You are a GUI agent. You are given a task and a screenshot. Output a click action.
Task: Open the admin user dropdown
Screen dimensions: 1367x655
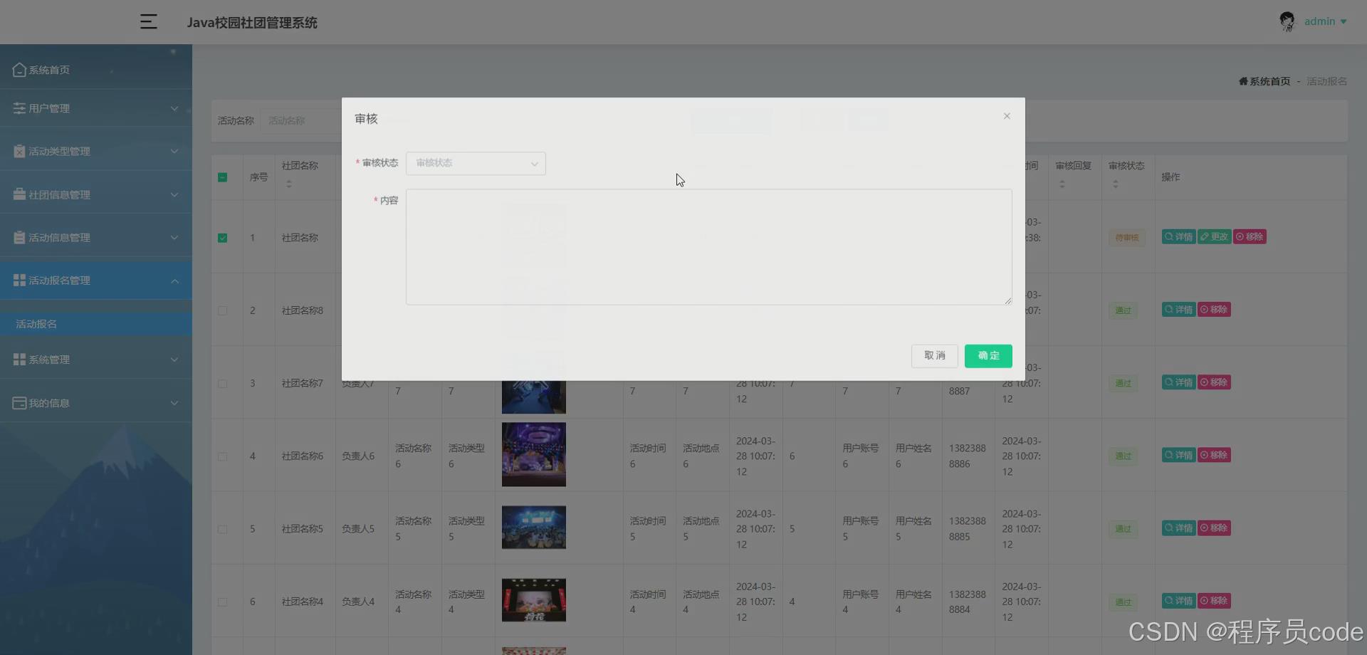tap(1324, 21)
